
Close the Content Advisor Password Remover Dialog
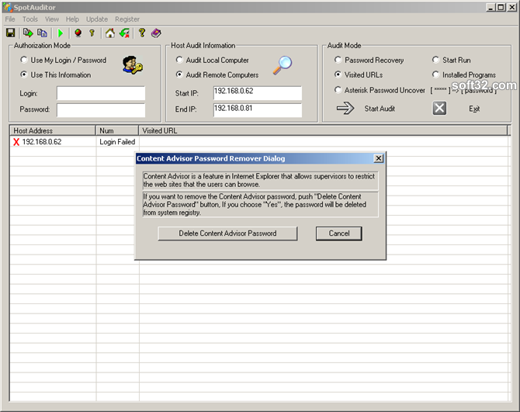pyautogui.click(x=379, y=158)
